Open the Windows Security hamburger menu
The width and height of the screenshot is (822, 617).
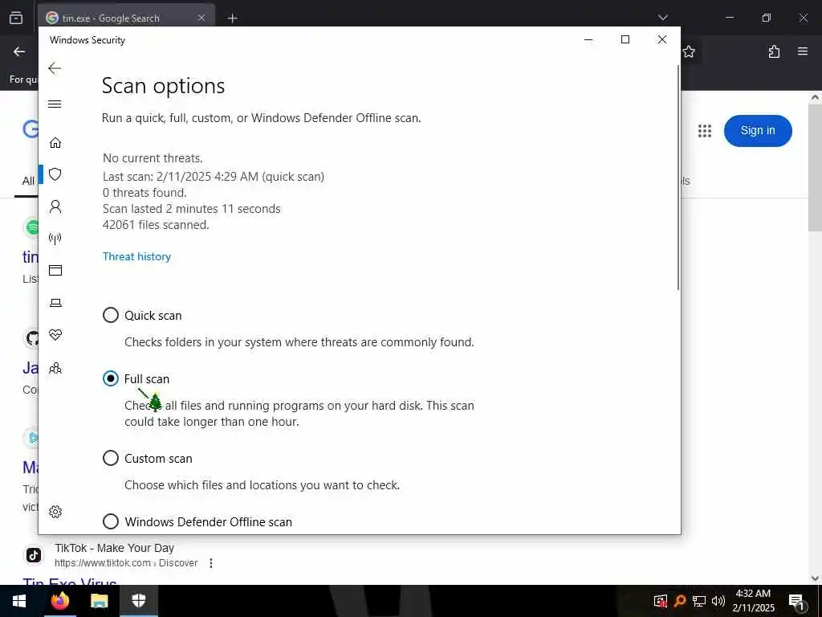tap(55, 104)
